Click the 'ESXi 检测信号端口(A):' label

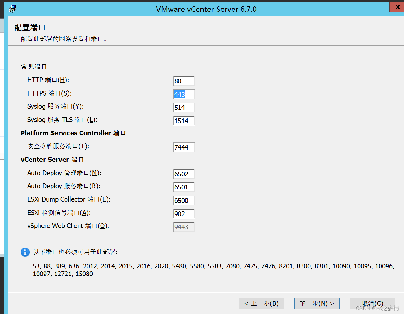tap(59, 213)
